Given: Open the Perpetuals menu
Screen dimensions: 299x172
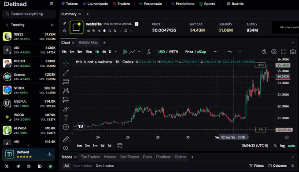Looking at the screenshot, I should click(150, 4).
